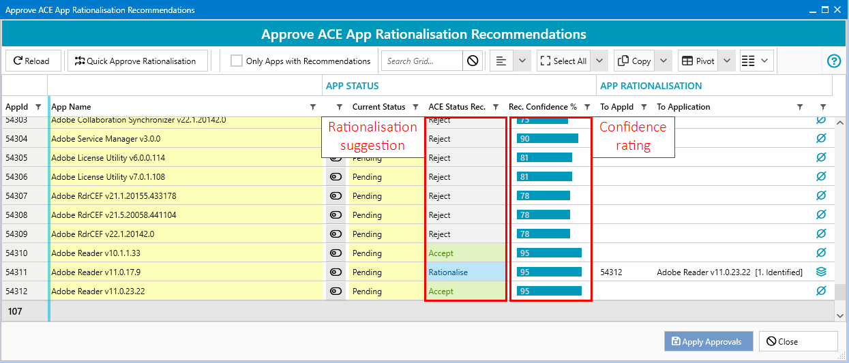Screen dimensions: 849x363
Task: Click confidence bar 78 in row 54307
Action: [x=543, y=195]
